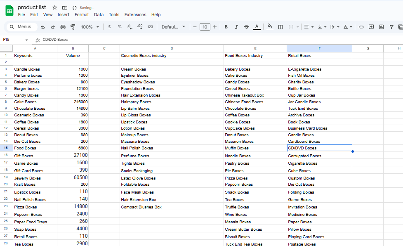Image resolution: width=403 pixels, height=246 pixels.
Task: Toggle strikethrough formatting
Action: pyautogui.click(x=246, y=27)
